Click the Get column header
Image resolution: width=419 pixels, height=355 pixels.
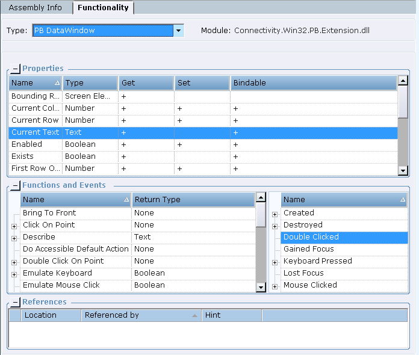coord(146,83)
